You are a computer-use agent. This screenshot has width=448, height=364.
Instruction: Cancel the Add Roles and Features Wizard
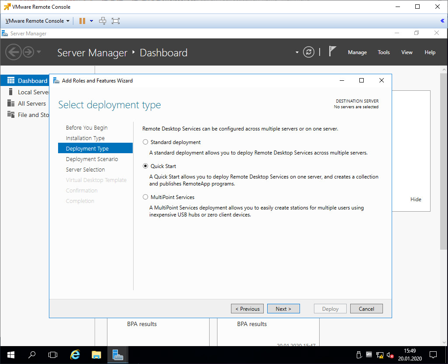coord(366,309)
